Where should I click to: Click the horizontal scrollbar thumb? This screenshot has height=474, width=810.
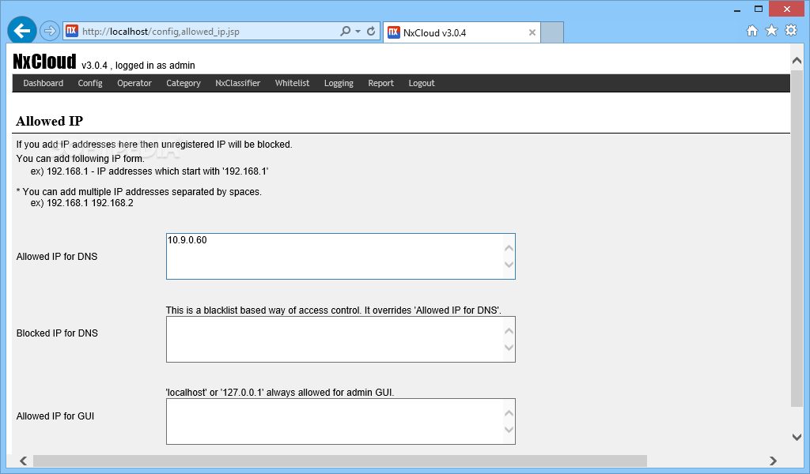pyautogui.click(x=340, y=461)
